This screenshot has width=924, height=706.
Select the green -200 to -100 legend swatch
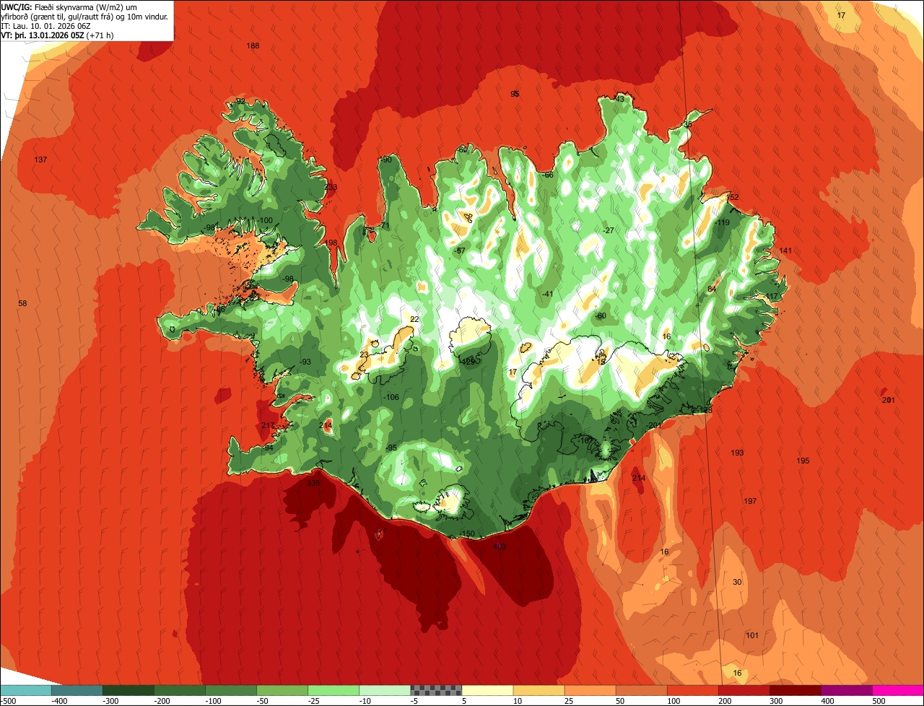[180, 690]
